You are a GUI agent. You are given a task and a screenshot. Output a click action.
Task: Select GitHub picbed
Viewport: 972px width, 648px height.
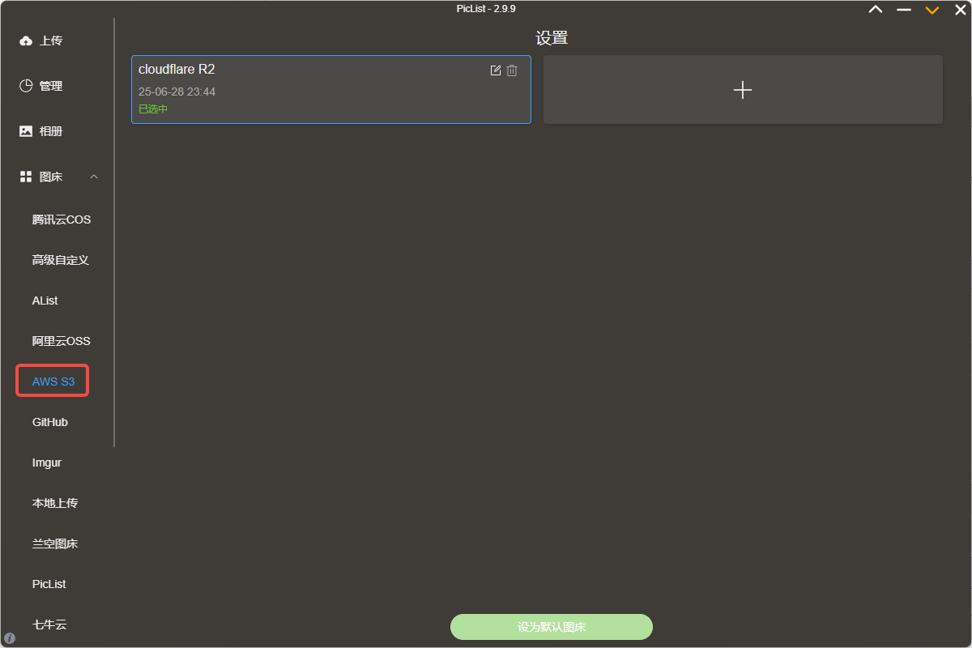pos(50,422)
